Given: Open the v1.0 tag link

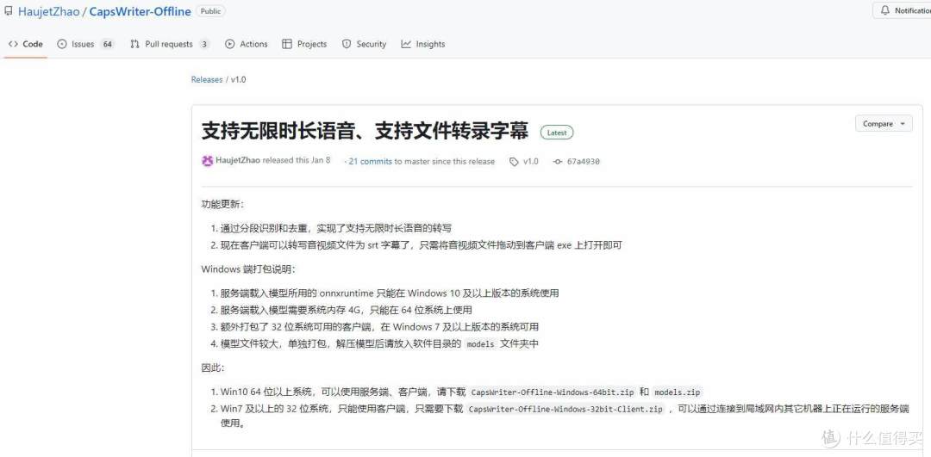Looking at the screenshot, I should 531,161.
